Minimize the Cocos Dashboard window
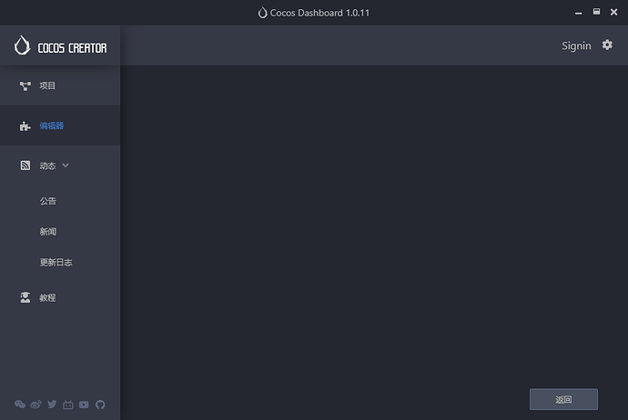The width and height of the screenshot is (628, 420). pos(578,13)
